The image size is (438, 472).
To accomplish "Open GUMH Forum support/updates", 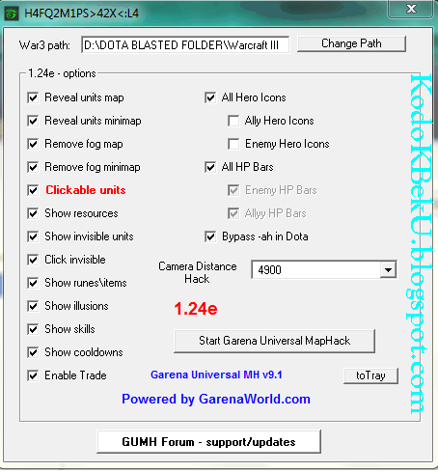I will point(208,442).
